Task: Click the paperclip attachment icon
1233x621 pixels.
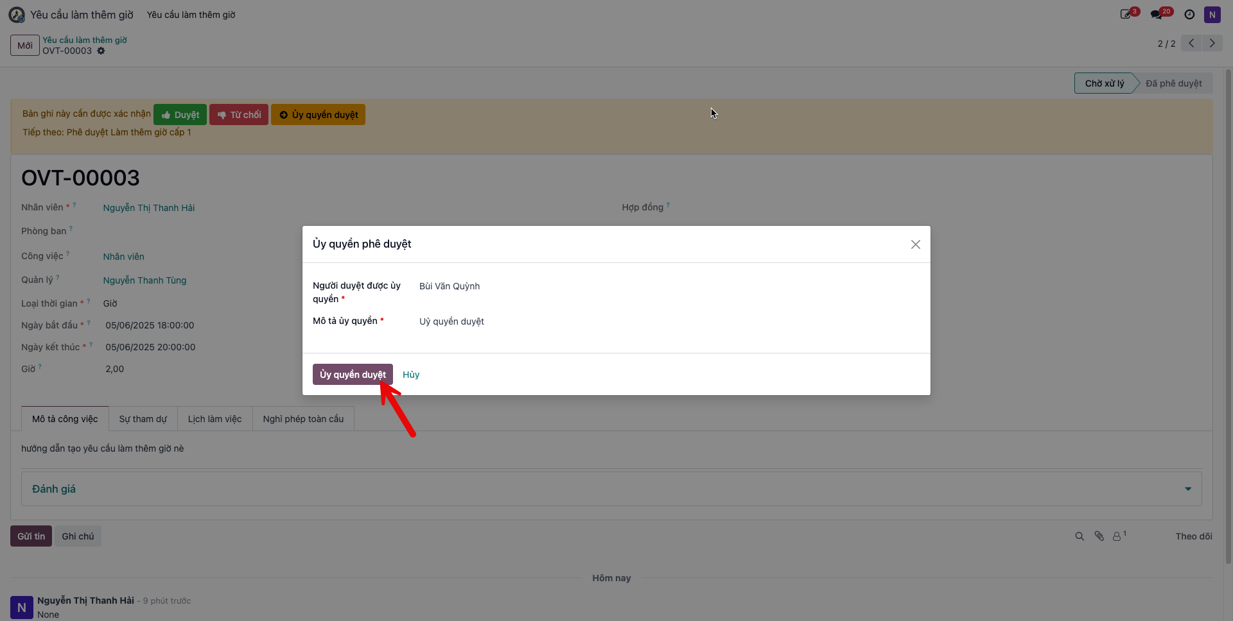Action: (x=1099, y=536)
